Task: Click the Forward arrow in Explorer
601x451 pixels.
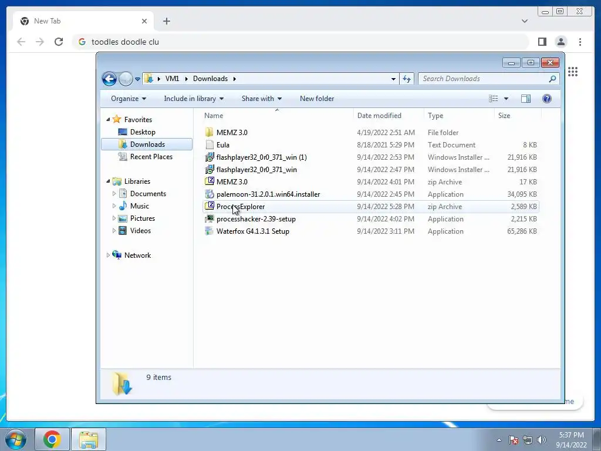Action: point(126,79)
